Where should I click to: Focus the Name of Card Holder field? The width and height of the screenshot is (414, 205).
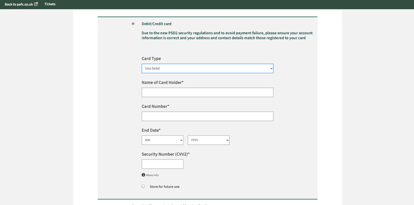click(207, 92)
